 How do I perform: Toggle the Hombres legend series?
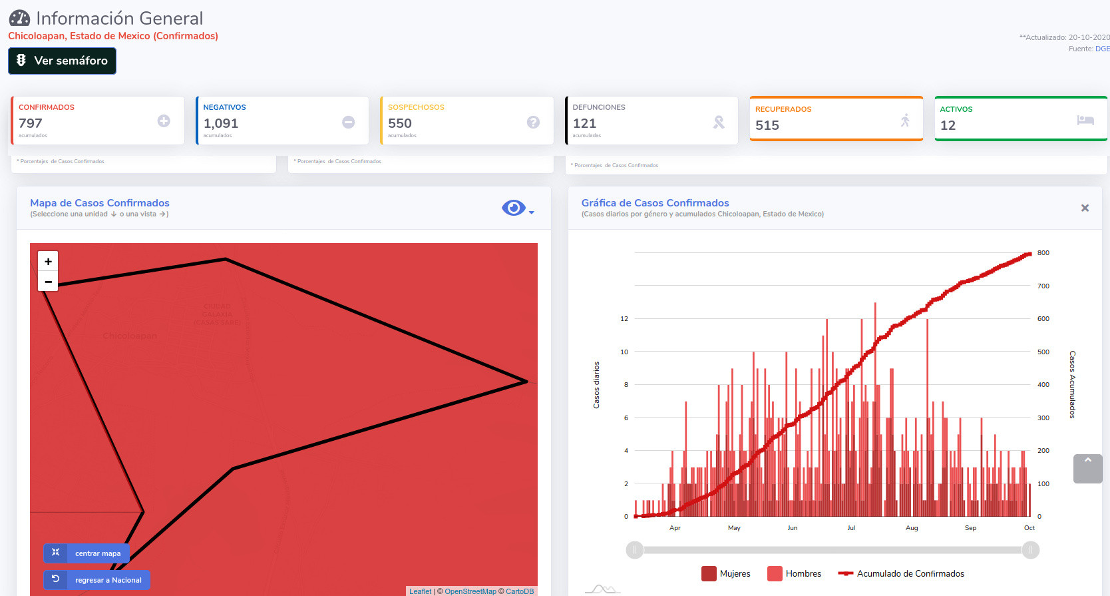coord(795,573)
